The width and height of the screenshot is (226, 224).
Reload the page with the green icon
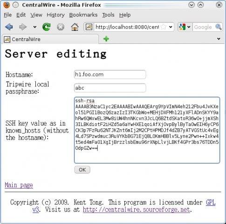point(47,27)
